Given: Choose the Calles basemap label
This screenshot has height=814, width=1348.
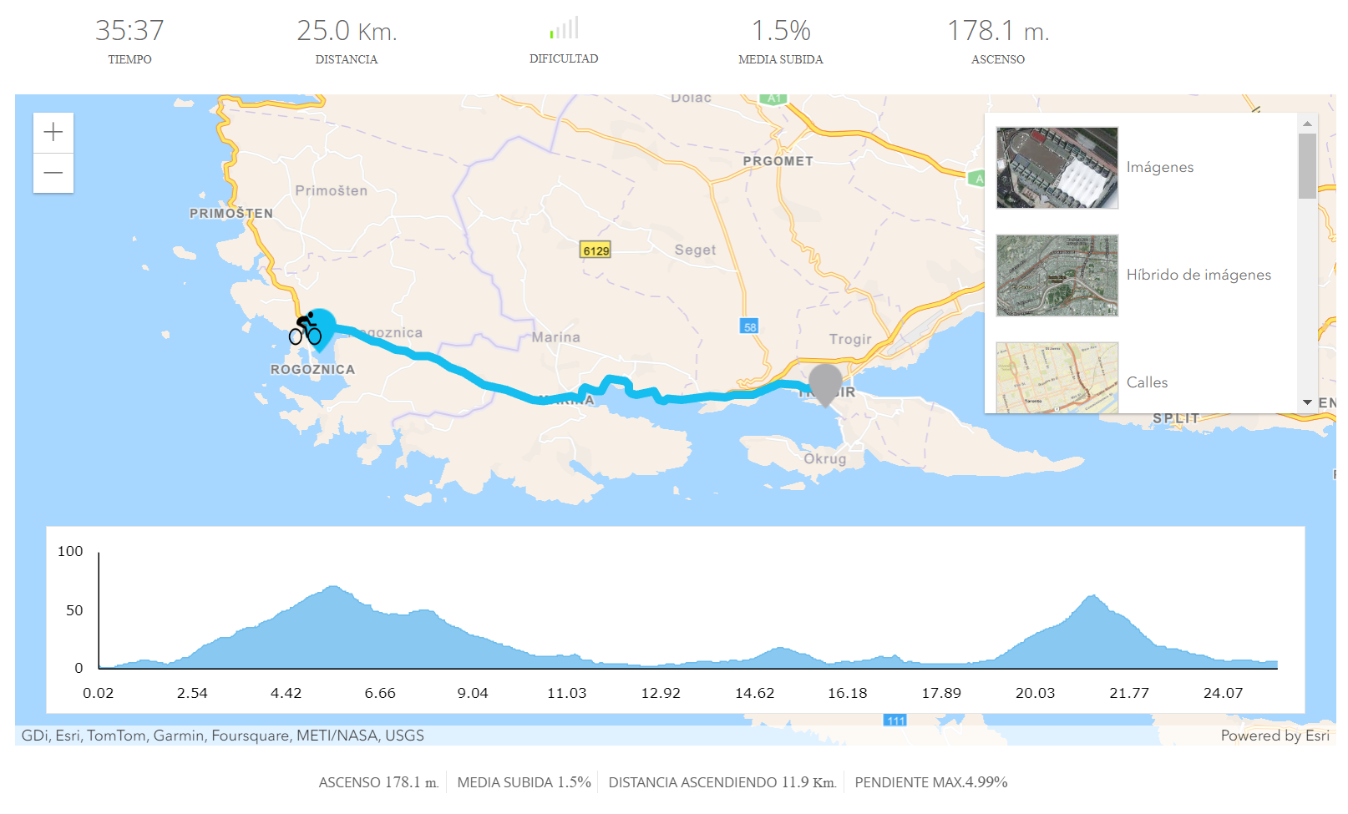Looking at the screenshot, I should pos(1147,382).
